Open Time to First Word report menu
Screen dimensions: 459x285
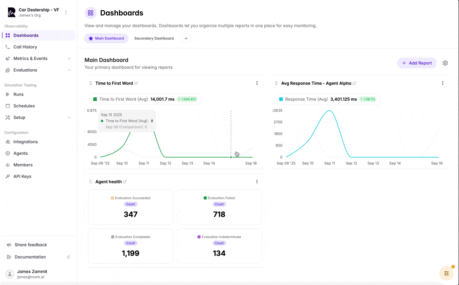(x=257, y=83)
